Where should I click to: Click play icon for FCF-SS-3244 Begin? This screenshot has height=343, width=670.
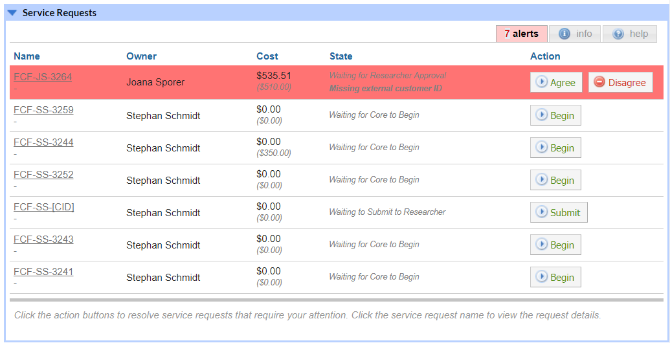tap(541, 148)
